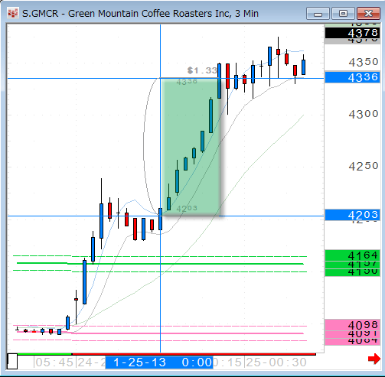Click the chart window application icon
Screen dimensions: 385x377
coord(13,13)
